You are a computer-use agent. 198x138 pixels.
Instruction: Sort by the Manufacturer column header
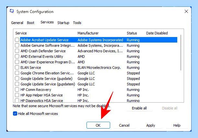(88, 33)
